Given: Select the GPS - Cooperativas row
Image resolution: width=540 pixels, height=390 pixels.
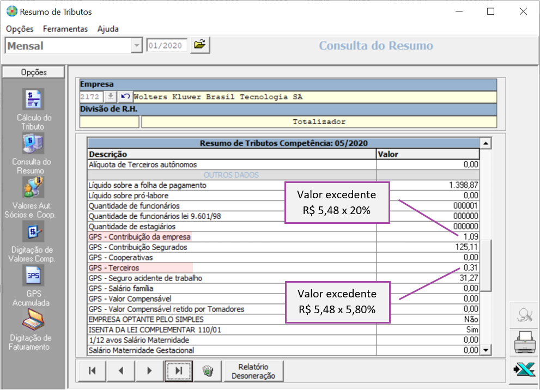Looking at the screenshot, I should coord(283,258).
